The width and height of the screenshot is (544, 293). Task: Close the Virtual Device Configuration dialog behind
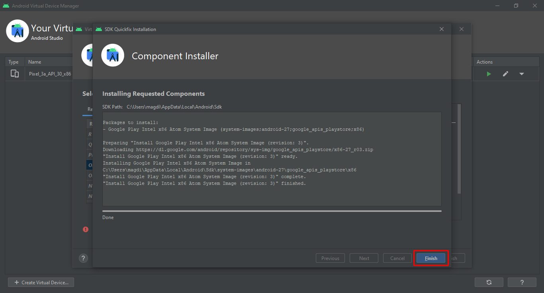coord(462,29)
